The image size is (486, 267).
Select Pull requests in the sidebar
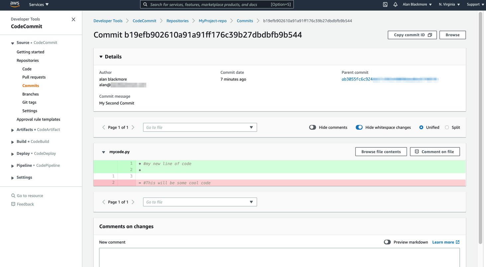click(34, 77)
